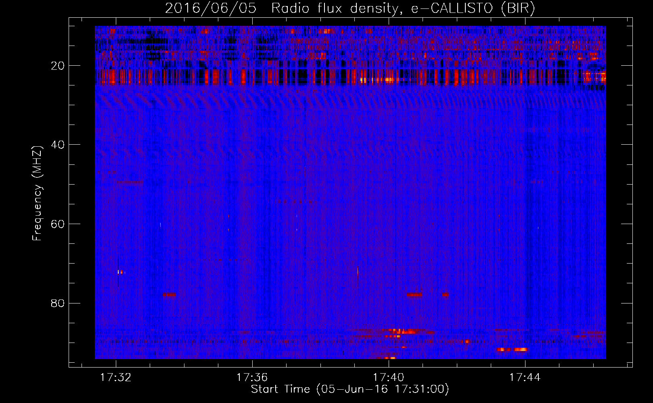Select the 17:40 time tick label
The width and height of the screenshot is (653, 403).
388,378
